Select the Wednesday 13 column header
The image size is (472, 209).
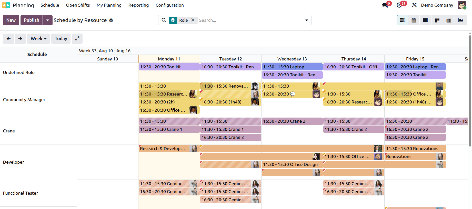click(292, 59)
